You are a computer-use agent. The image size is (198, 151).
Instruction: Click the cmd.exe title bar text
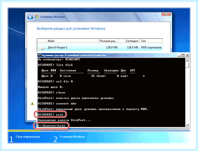[74, 55]
